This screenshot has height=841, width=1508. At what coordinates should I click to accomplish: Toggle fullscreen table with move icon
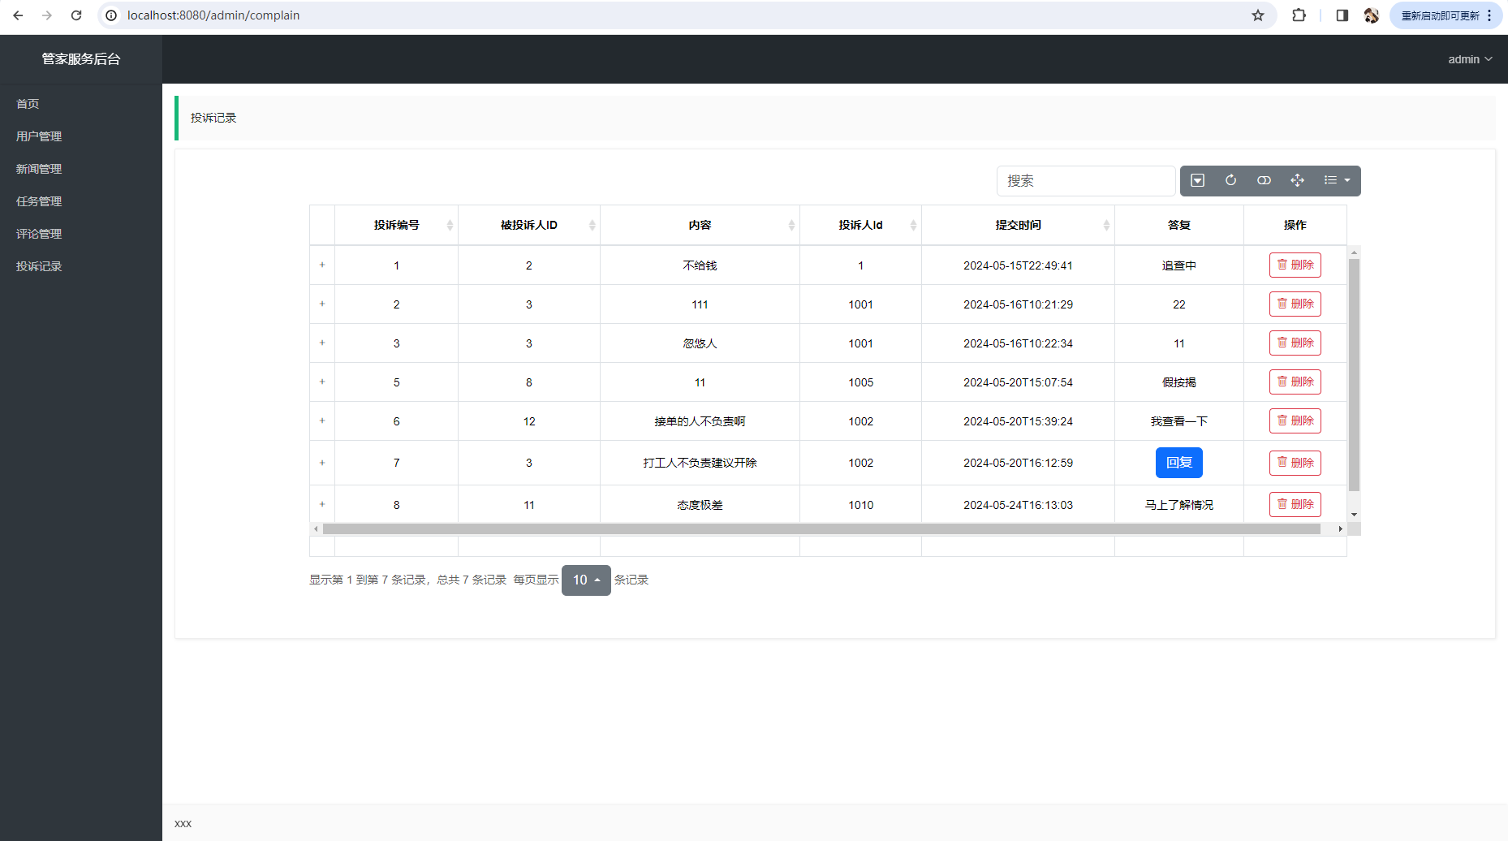click(x=1297, y=180)
